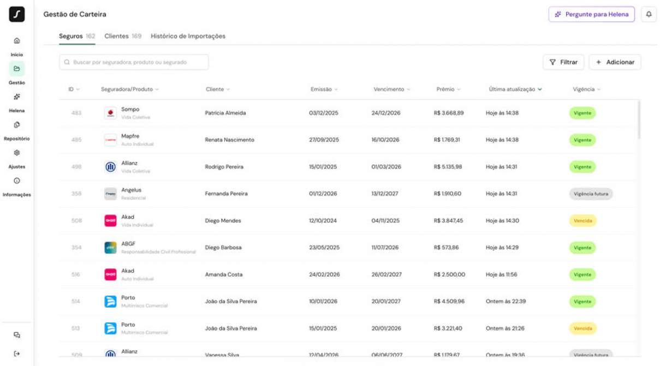The image size is (666, 366).
Task: Open Ajustes gear icon
Action: (x=16, y=153)
